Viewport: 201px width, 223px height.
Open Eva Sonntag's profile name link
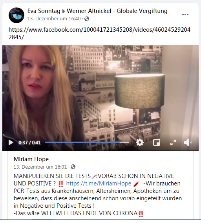(x=44, y=11)
